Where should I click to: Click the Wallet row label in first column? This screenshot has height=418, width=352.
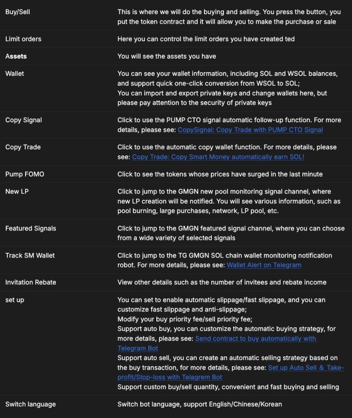[x=15, y=74]
